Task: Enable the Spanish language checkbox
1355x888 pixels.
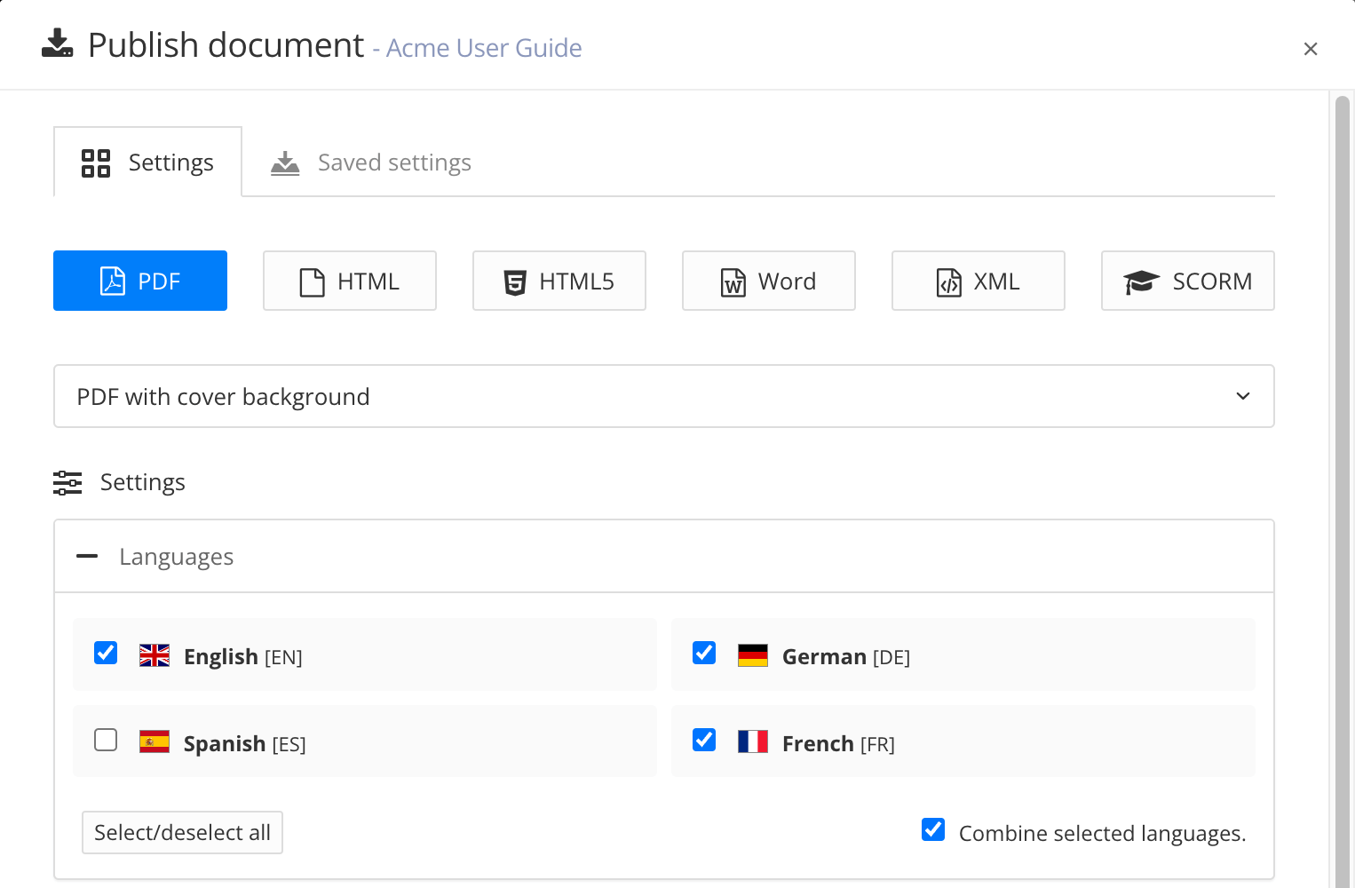Action: tap(106, 740)
